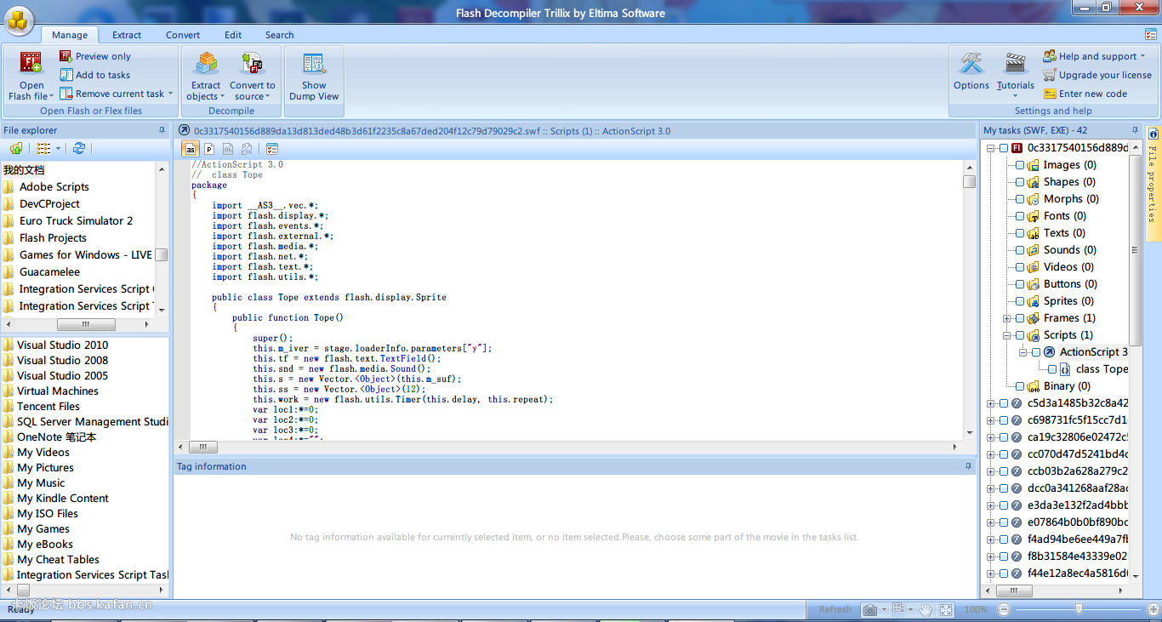Switch to the Extract ribbon tab
This screenshot has height=622, width=1162.
(127, 35)
